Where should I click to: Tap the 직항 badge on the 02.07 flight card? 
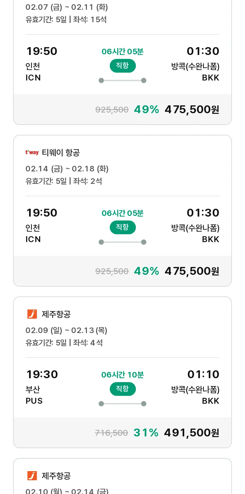(122, 66)
